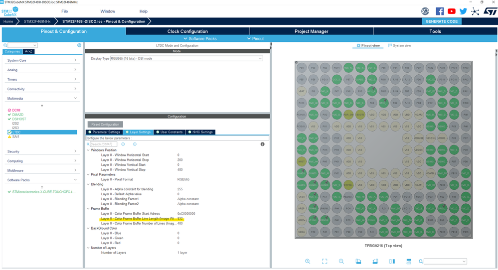Open the NVIC Settings tab
498x270 pixels.
pos(200,132)
